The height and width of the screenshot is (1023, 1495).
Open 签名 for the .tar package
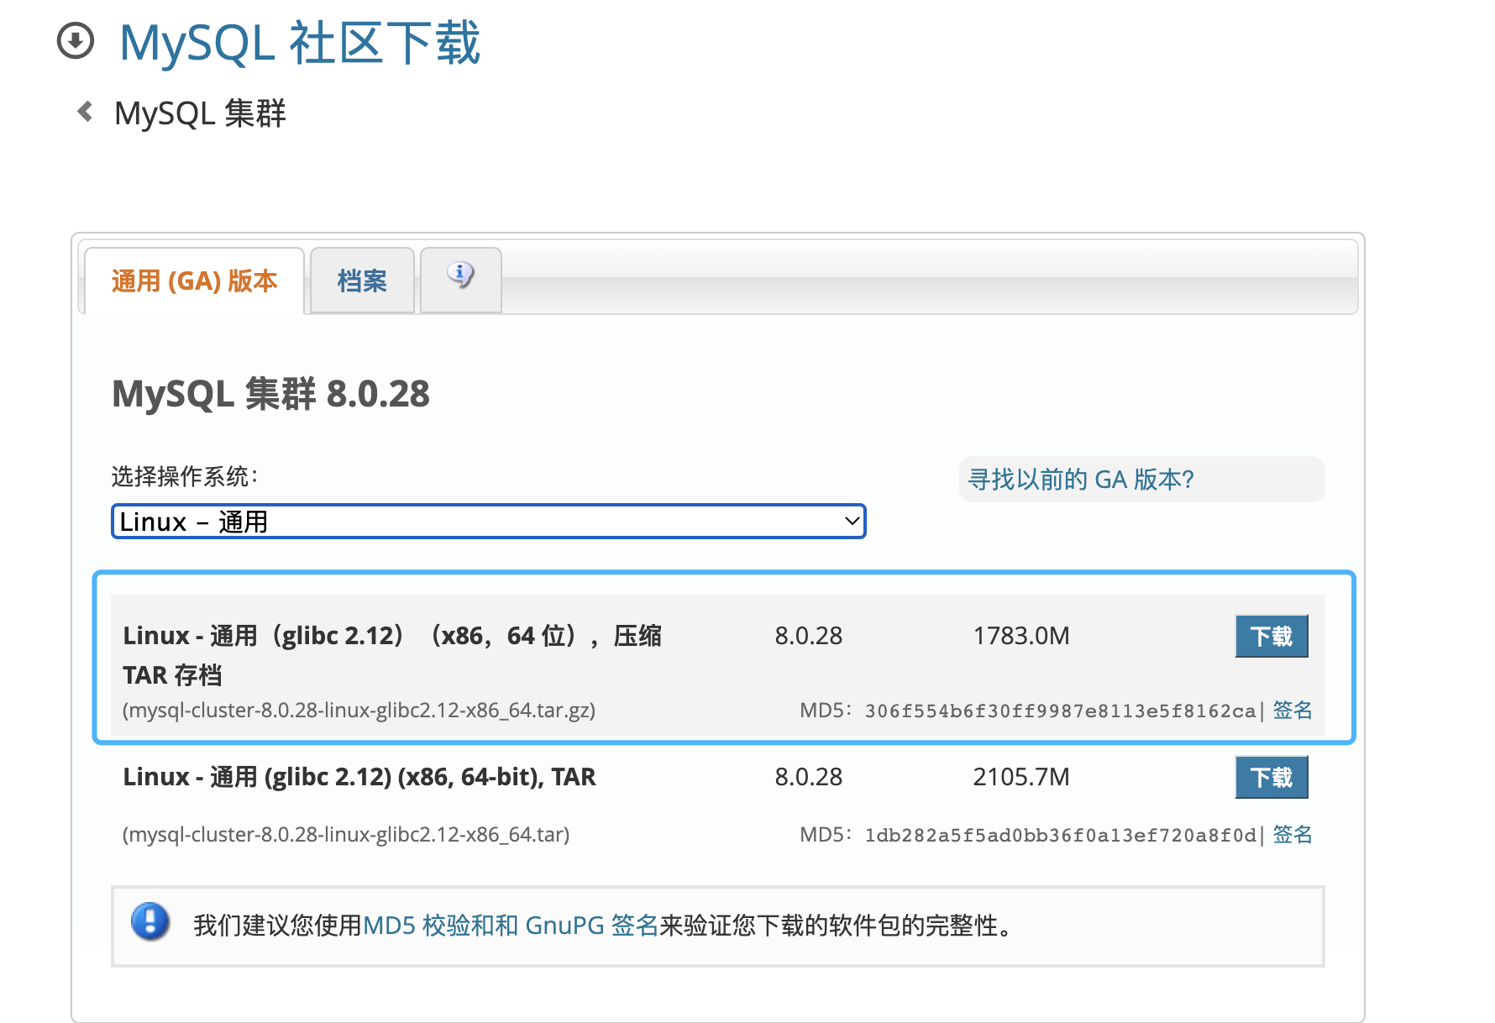(1293, 835)
